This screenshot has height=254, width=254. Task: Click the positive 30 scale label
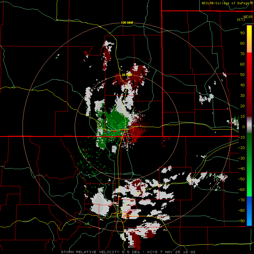tap(242, 96)
